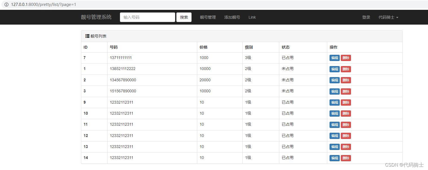The height and width of the screenshot is (170, 428).
Task: Click the caret arrow next to 代码骑士
Action: click(398, 17)
